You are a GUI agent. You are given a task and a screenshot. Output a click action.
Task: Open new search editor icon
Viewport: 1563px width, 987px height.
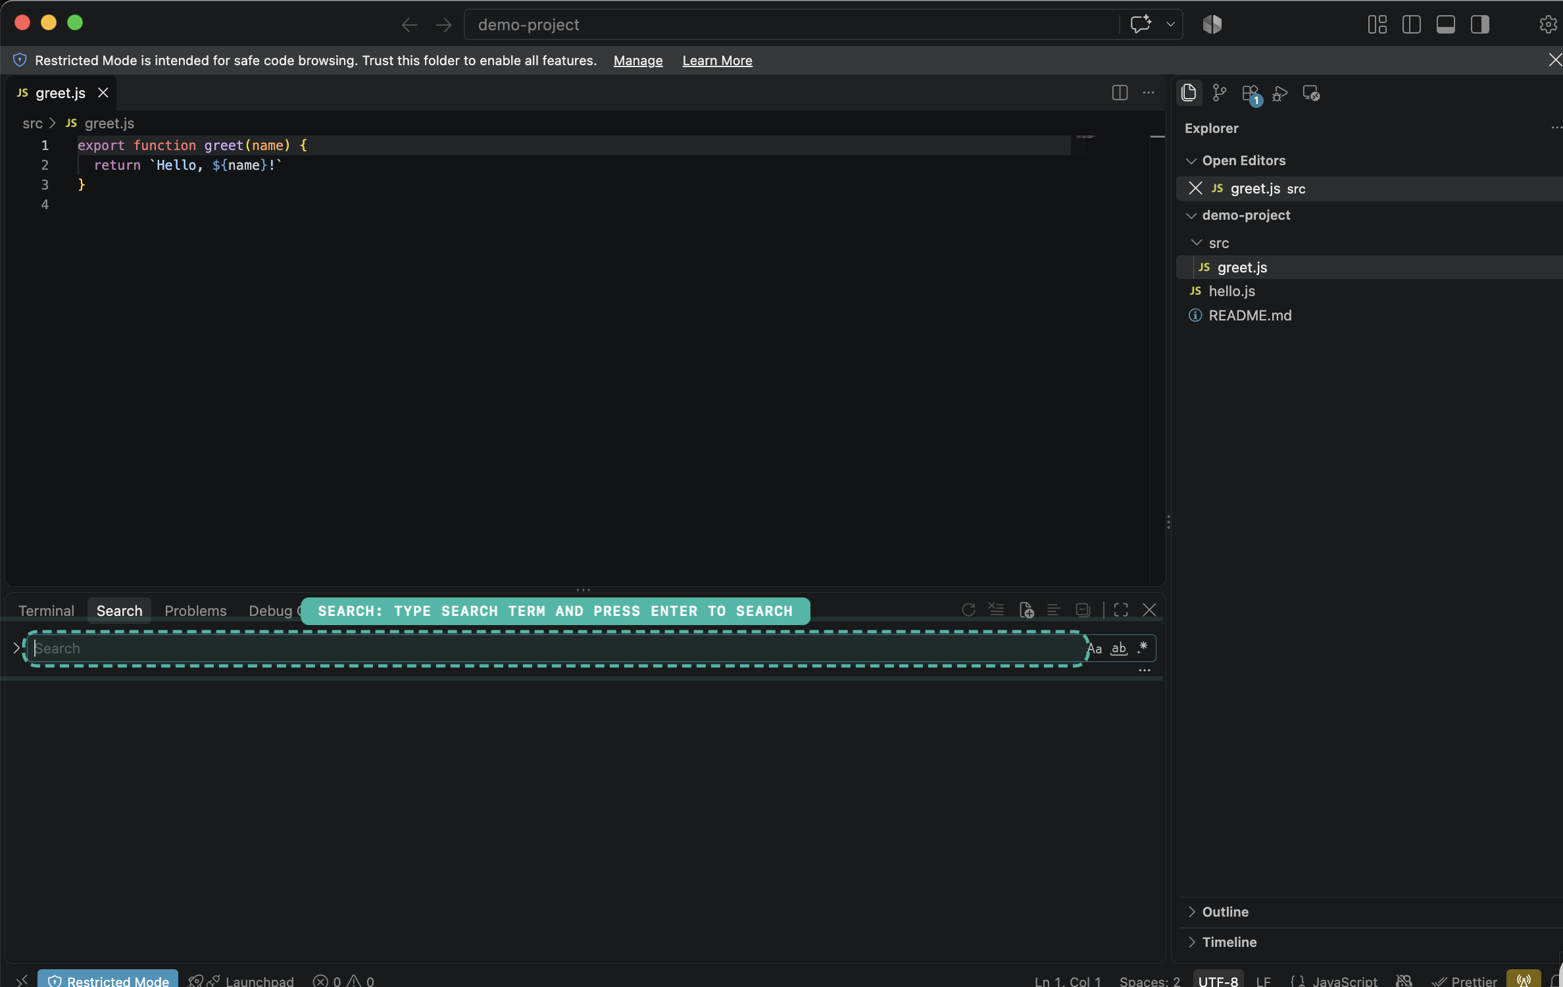[x=1026, y=610]
